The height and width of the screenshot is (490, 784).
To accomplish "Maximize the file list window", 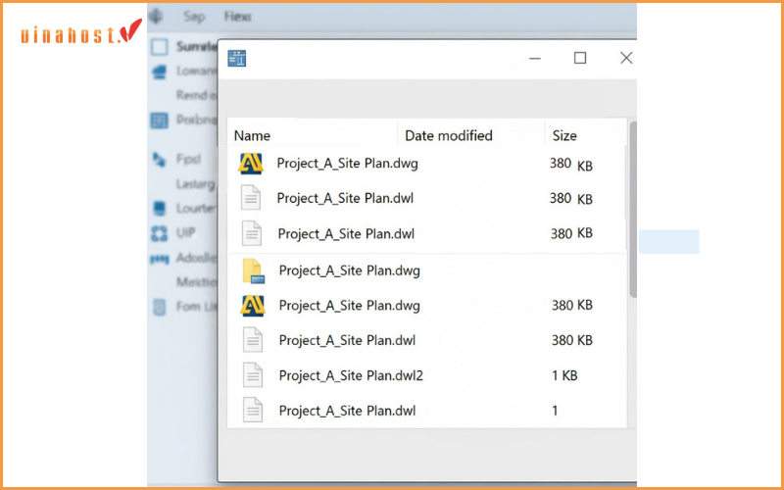I will (580, 59).
